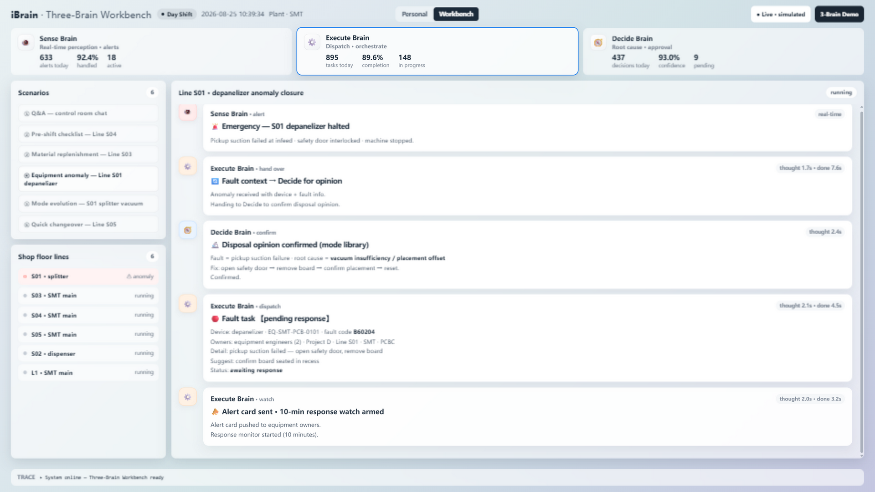Select Mode evolution S01 splitter vacuum scenario
This screenshot has height=492, width=875.
point(88,204)
